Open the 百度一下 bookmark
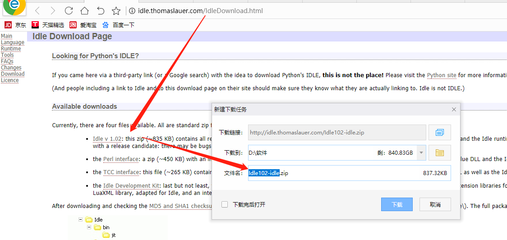The height and width of the screenshot is (240, 507). click(x=118, y=25)
